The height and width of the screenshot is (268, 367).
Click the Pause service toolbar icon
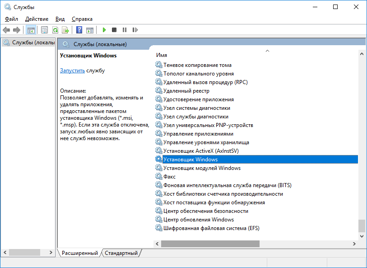(125, 30)
